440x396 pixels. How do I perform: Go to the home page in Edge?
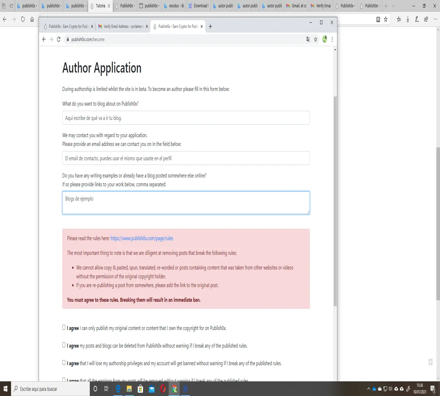point(32,19)
